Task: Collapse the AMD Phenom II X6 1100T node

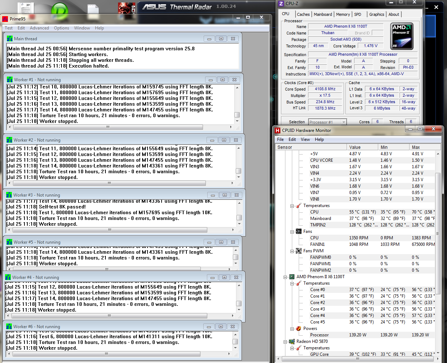Action: pos(285,277)
